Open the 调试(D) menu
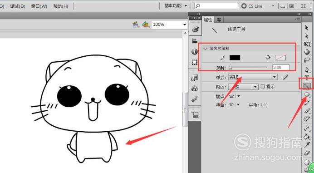Screen dimensions: 314x173 [x=18, y=6]
